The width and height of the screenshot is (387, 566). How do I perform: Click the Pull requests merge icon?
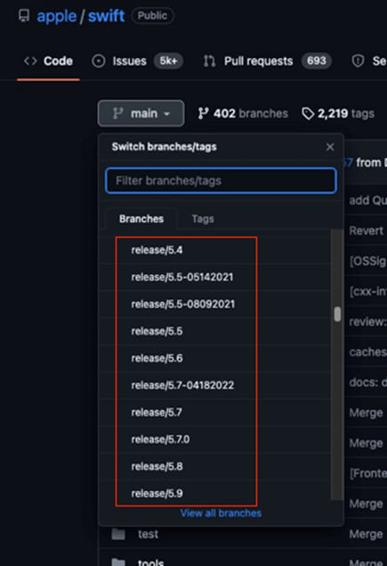tap(209, 61)
